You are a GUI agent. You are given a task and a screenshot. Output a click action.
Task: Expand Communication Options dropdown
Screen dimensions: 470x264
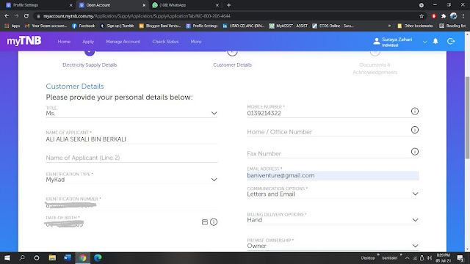(x=415, y=194)
